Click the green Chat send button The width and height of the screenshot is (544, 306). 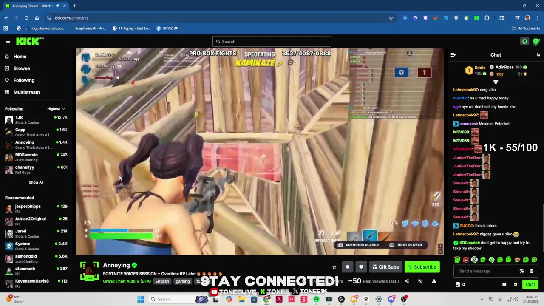[x=530, y=285]
